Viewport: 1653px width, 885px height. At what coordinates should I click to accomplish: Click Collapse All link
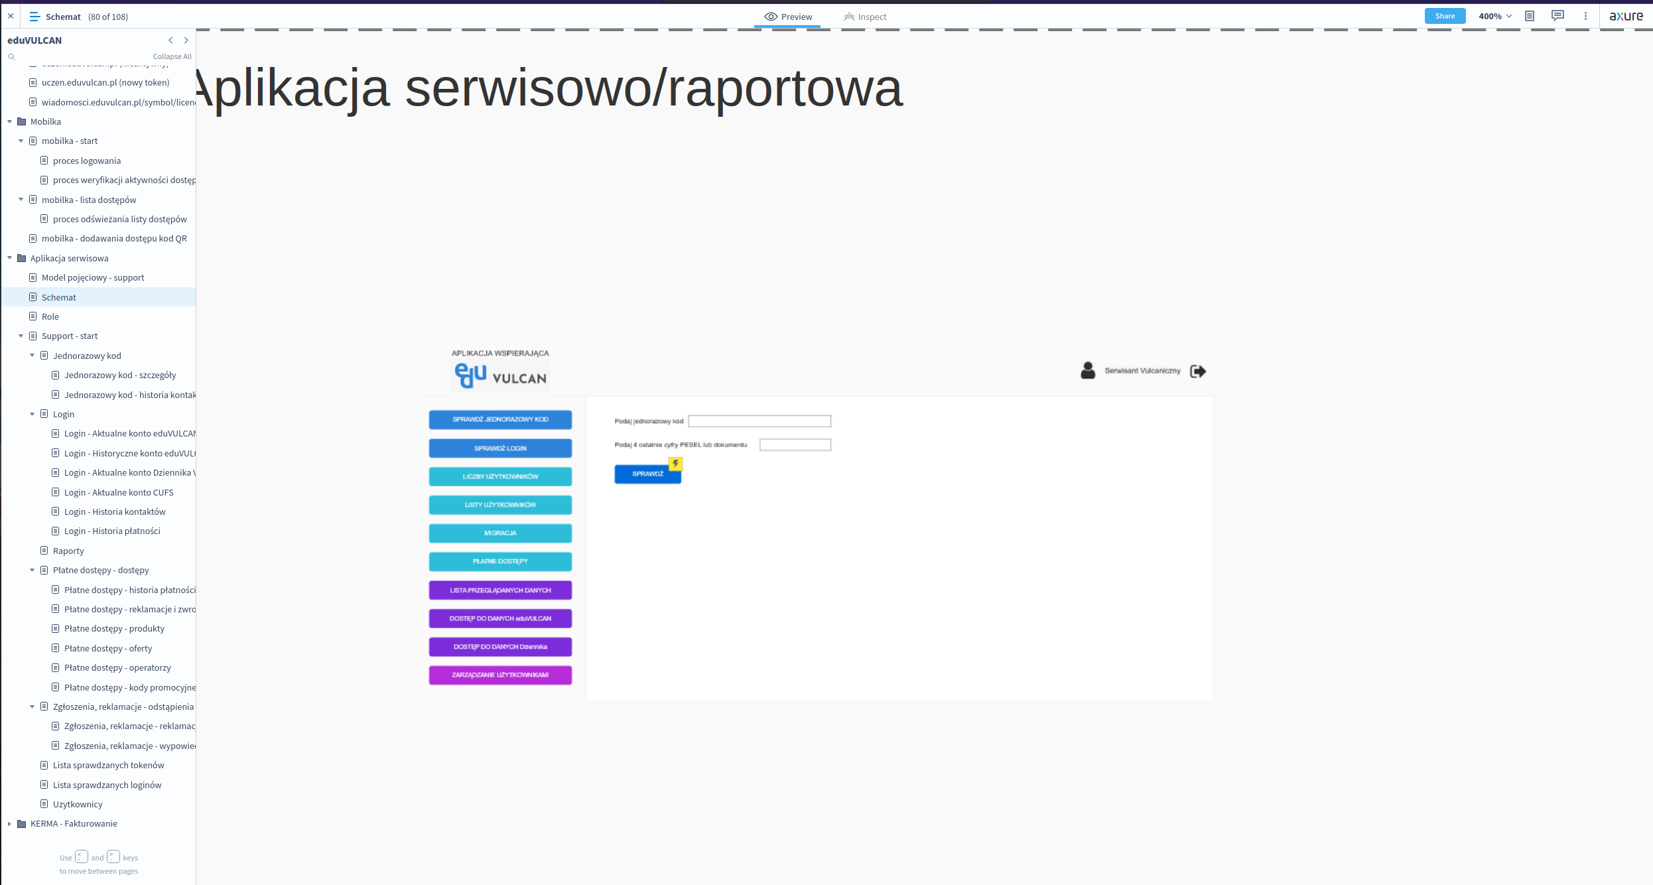(172, 56)
